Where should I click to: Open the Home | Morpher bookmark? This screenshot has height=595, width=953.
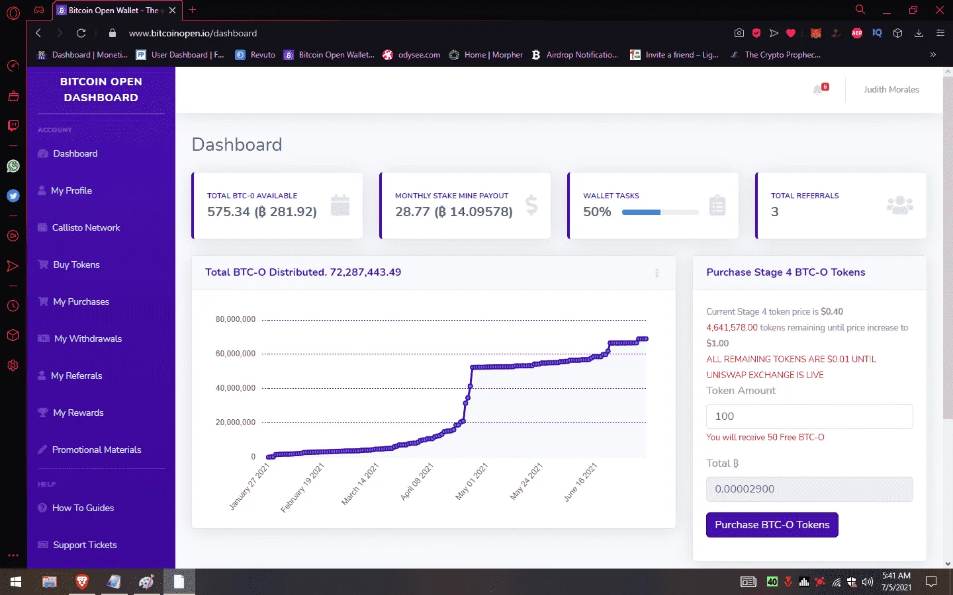click(x=486, y=55)
